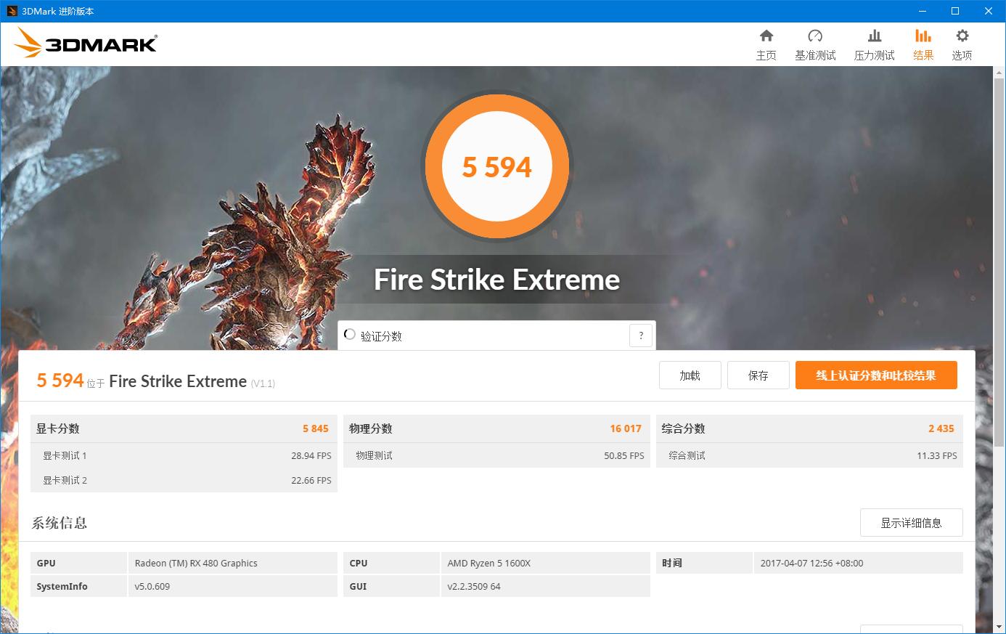Expand system details with 显示详细信息

pyautogui.click(x=911, y=522)
